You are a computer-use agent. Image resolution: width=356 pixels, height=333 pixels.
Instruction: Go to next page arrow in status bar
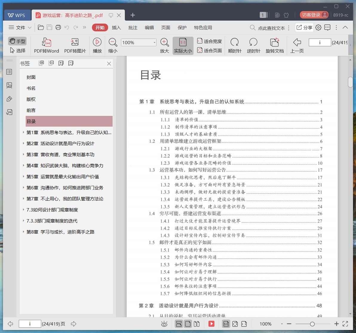pyautogui.click(x=73, y=324)
